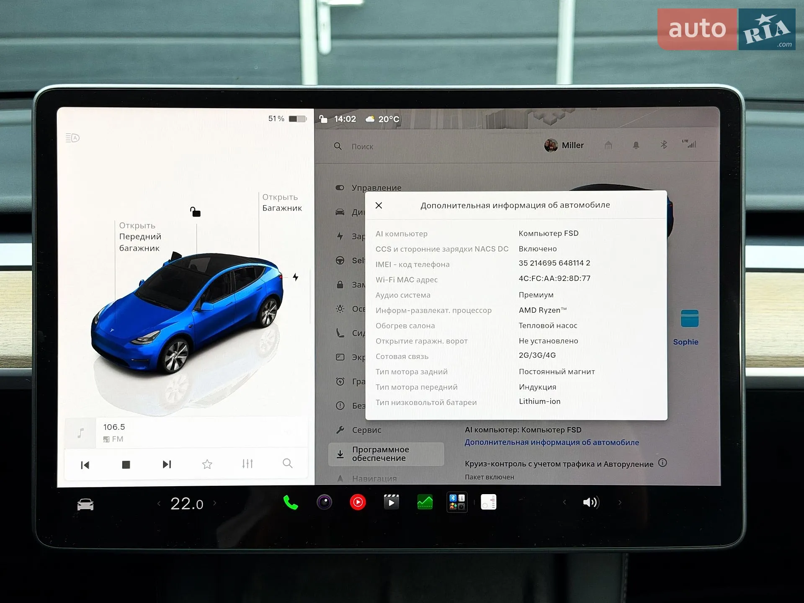Search media with the magnifier icon
The height and width of the screenshot is (603, 804).
[288, 463]
